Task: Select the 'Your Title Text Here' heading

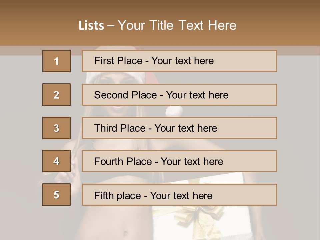Action: (177, 25)
